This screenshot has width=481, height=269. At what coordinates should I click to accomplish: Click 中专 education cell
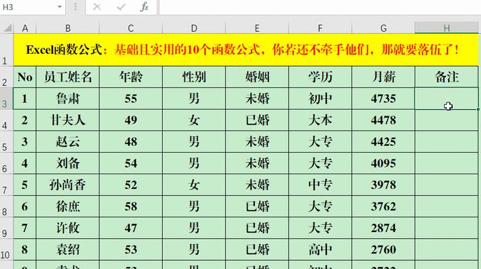(x=320, y=185)
